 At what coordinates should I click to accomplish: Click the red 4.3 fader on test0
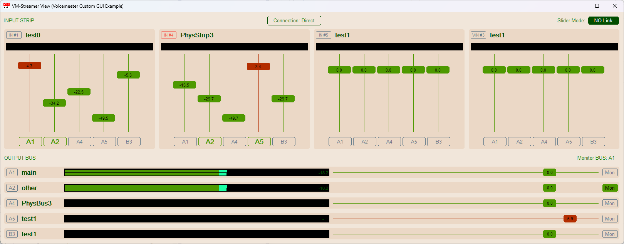(x=30, y=66)
